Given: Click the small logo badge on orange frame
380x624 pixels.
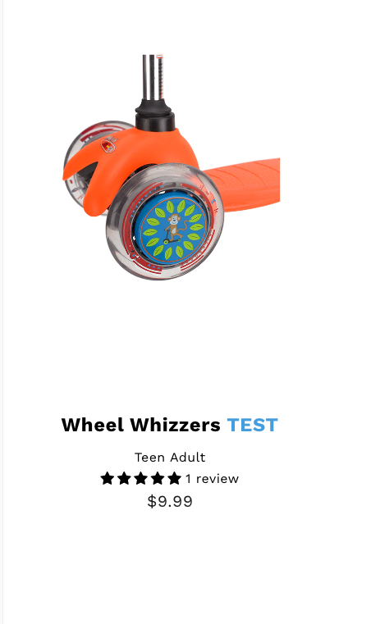Looking at the screenshot, I should [108, 146].
